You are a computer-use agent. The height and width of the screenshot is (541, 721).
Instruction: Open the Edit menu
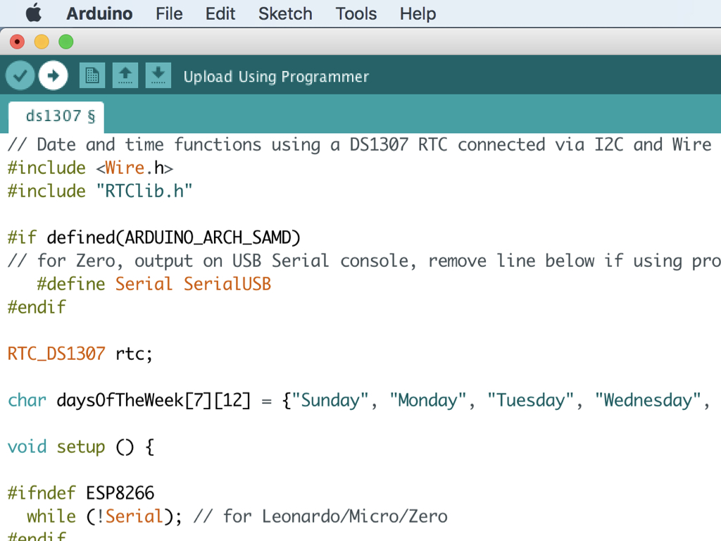(220, 14)
